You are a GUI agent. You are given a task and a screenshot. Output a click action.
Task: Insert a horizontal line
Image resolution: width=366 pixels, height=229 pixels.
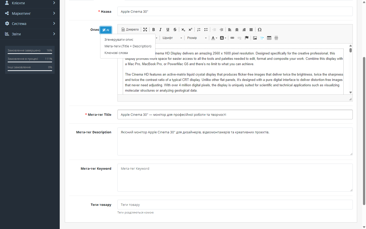pos(276,38)
